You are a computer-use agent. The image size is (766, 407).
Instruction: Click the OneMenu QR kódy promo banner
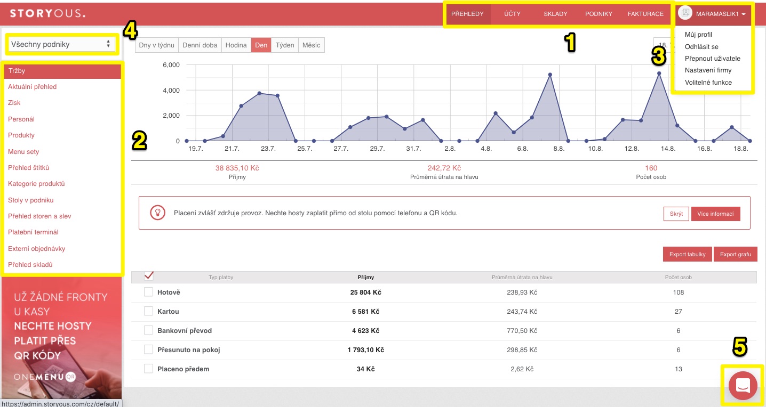tap(62, 338)
